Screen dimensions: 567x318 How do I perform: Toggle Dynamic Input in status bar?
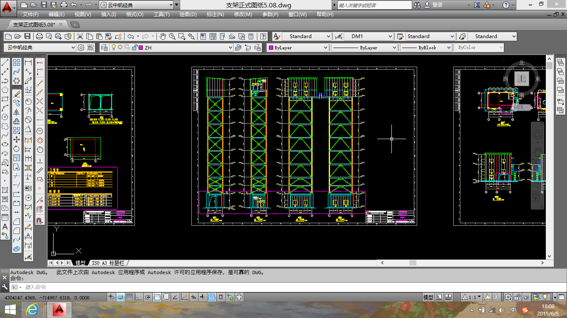(193, 297)
